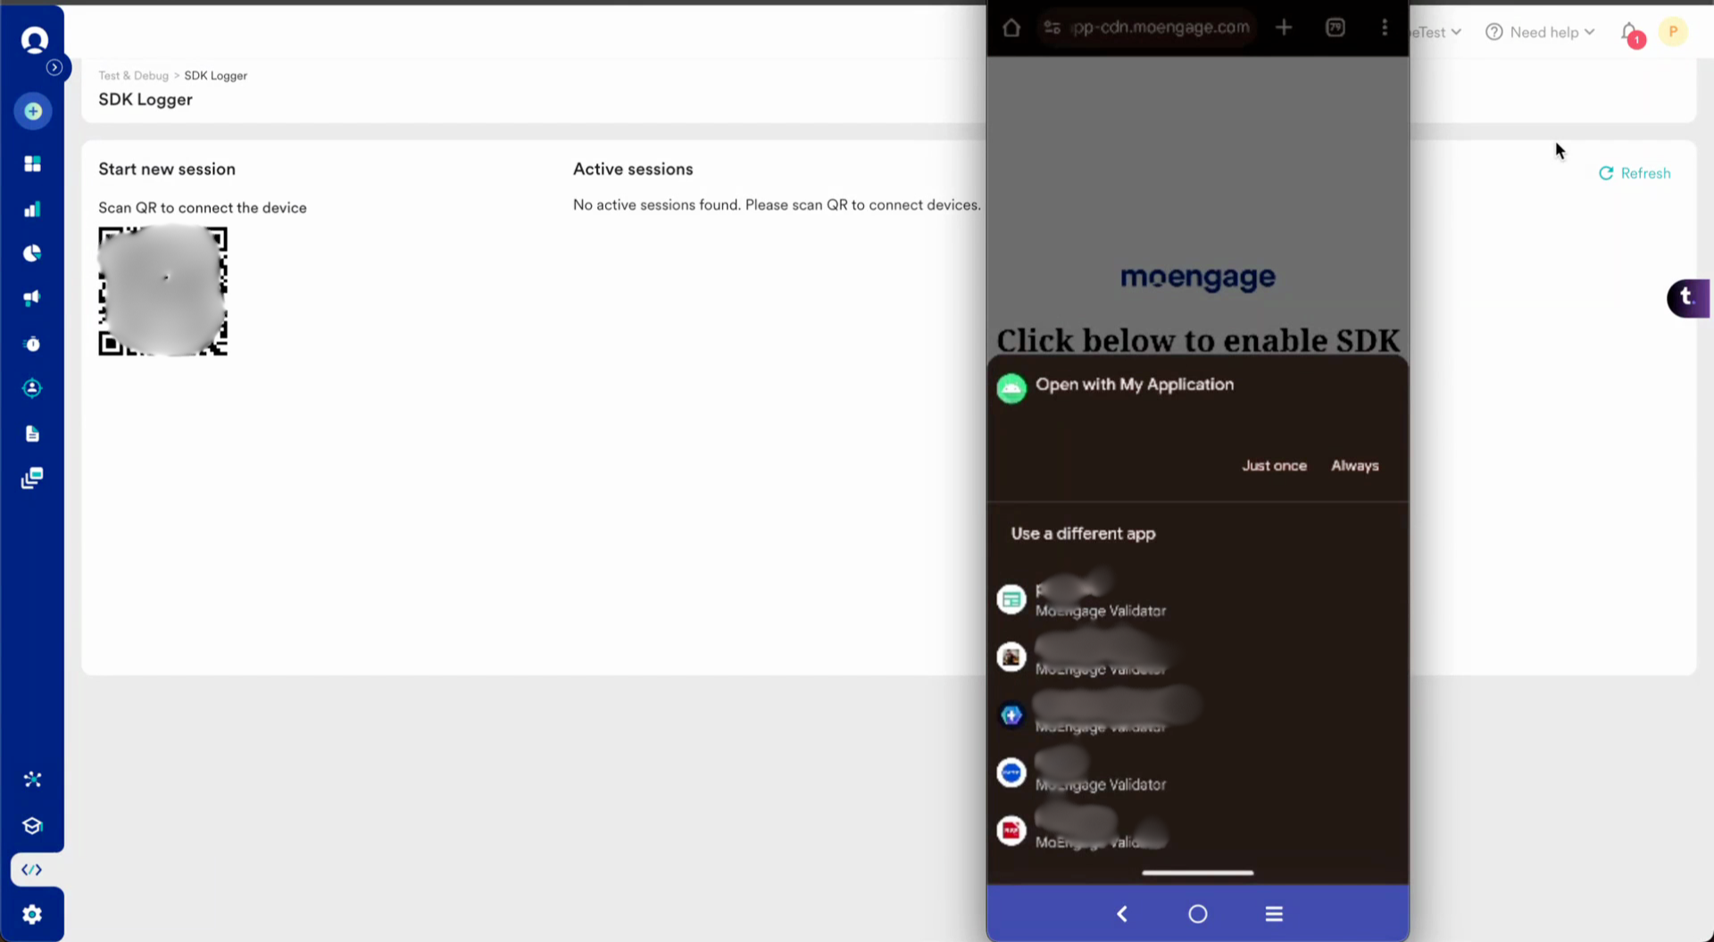Tap the bottom sheet drag handle
Screen dimensions: 1714x942
coord(1197,873)
